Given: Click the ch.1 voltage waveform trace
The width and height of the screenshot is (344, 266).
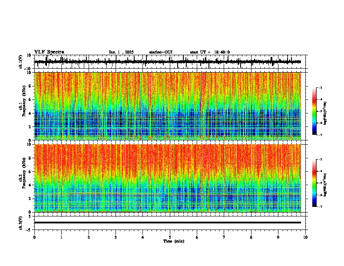Looking at the screenshot, I should click(x=167, y=62).
